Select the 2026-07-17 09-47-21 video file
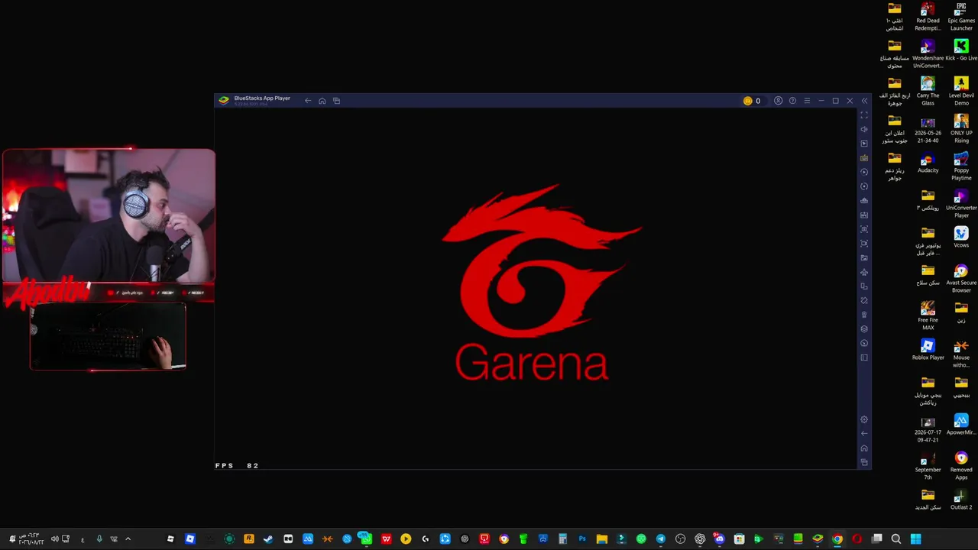The height and width of the screenshot is (550, 978). click(x=928, y=429)
